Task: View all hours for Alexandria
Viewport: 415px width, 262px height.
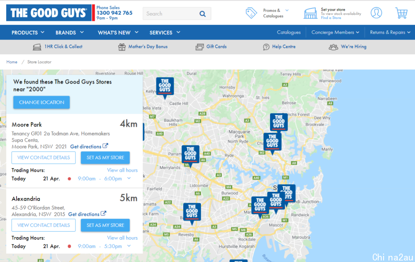Action: tap(122, 238)
